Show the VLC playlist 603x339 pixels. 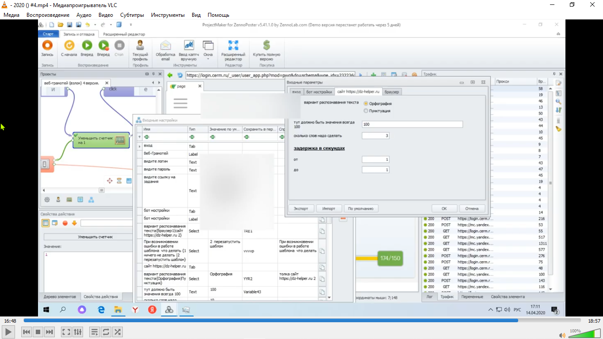pyautogui.click(x=94, y=331)
